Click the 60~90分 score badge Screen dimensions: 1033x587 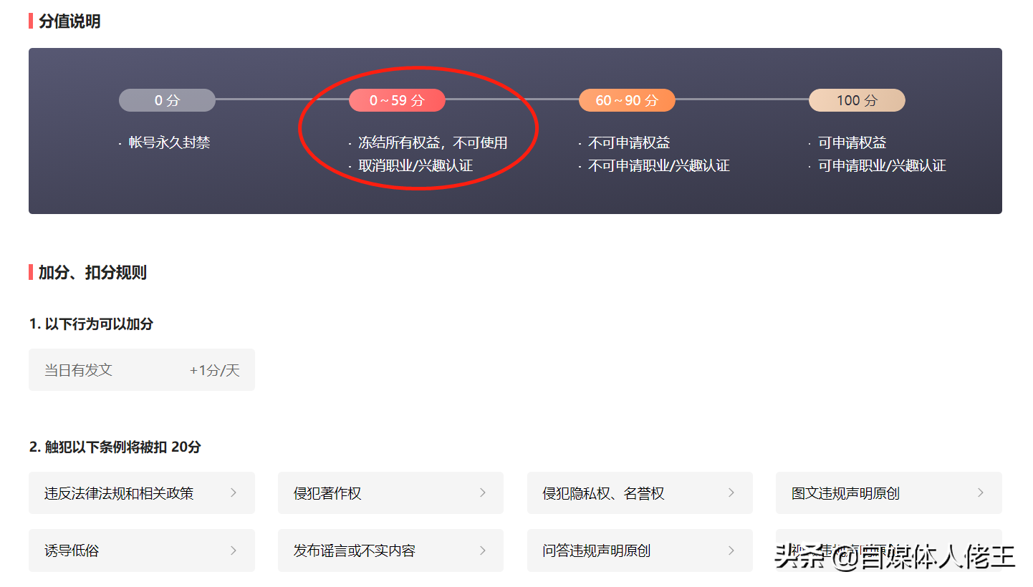coord(627,100)
